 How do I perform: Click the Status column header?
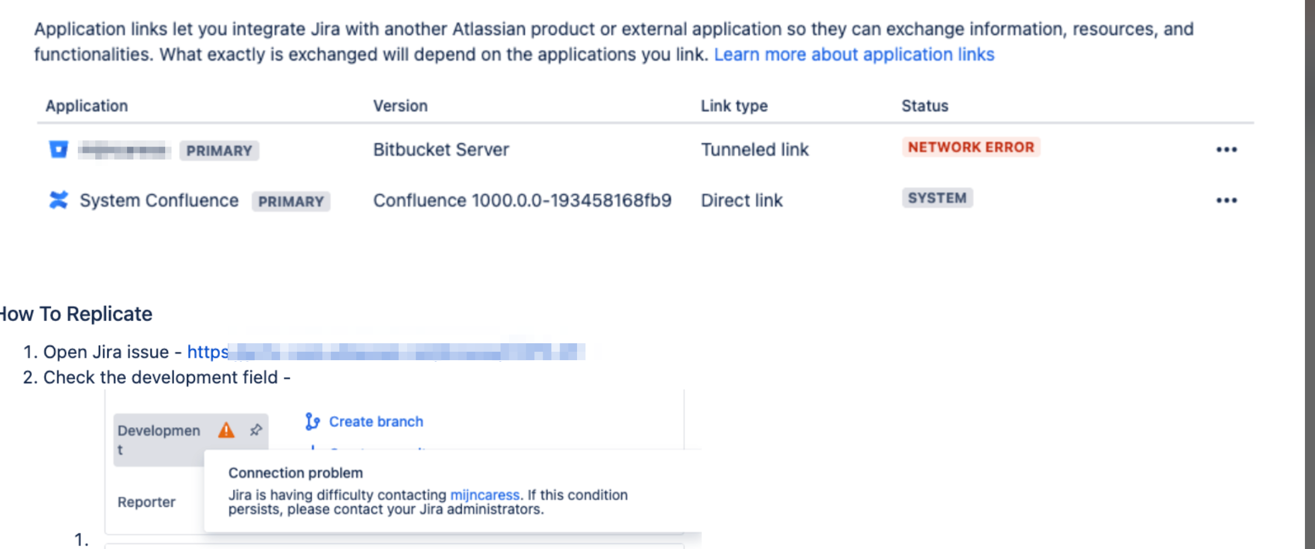[x=925, y=106]
